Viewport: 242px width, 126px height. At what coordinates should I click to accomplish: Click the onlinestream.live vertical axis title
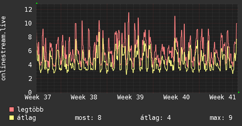[4, 48]
